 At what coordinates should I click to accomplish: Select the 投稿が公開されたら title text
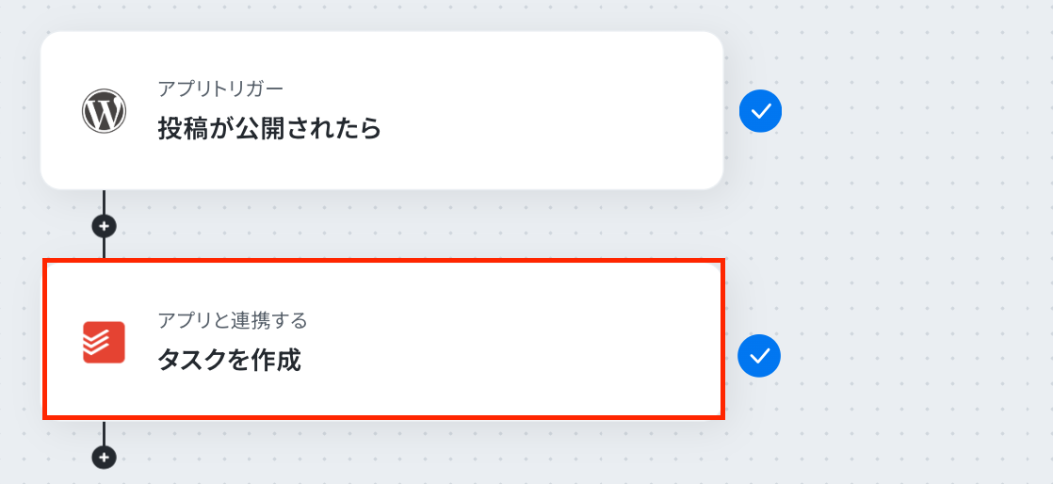(268, 129)
